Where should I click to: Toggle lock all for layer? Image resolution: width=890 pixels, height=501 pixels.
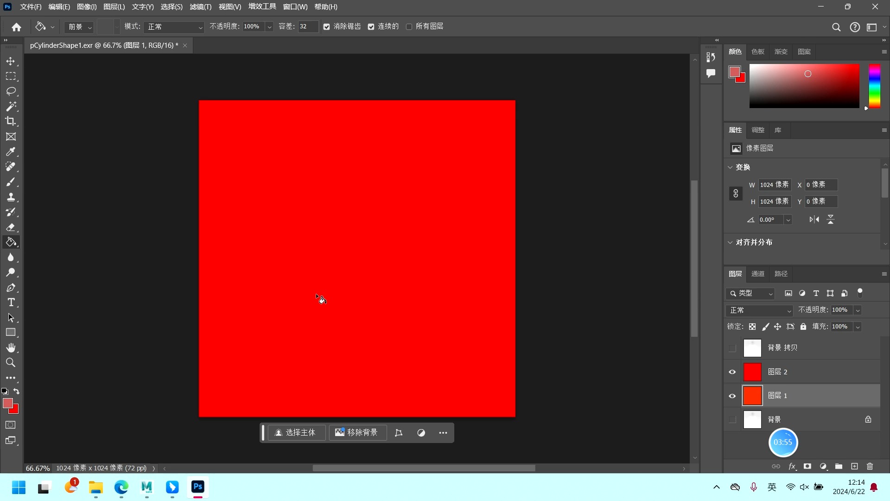(803, 327)
